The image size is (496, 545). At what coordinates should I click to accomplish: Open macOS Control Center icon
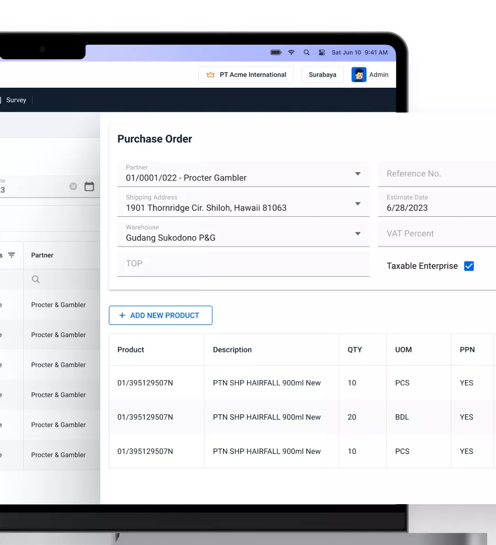click(322, 52)
